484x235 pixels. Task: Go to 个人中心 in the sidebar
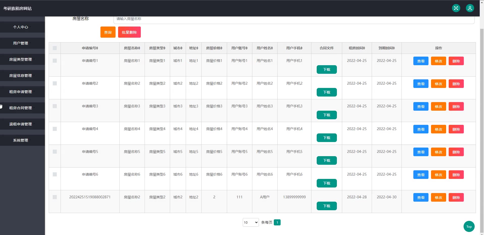21,27
